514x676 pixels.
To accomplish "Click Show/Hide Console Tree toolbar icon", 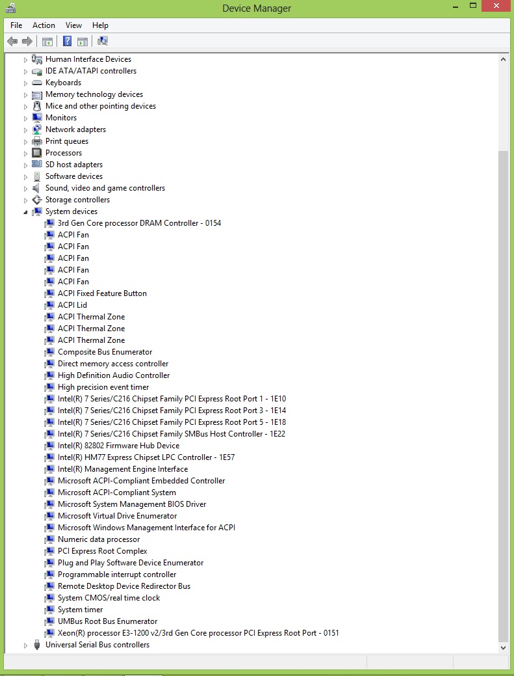I will (47, 42).
